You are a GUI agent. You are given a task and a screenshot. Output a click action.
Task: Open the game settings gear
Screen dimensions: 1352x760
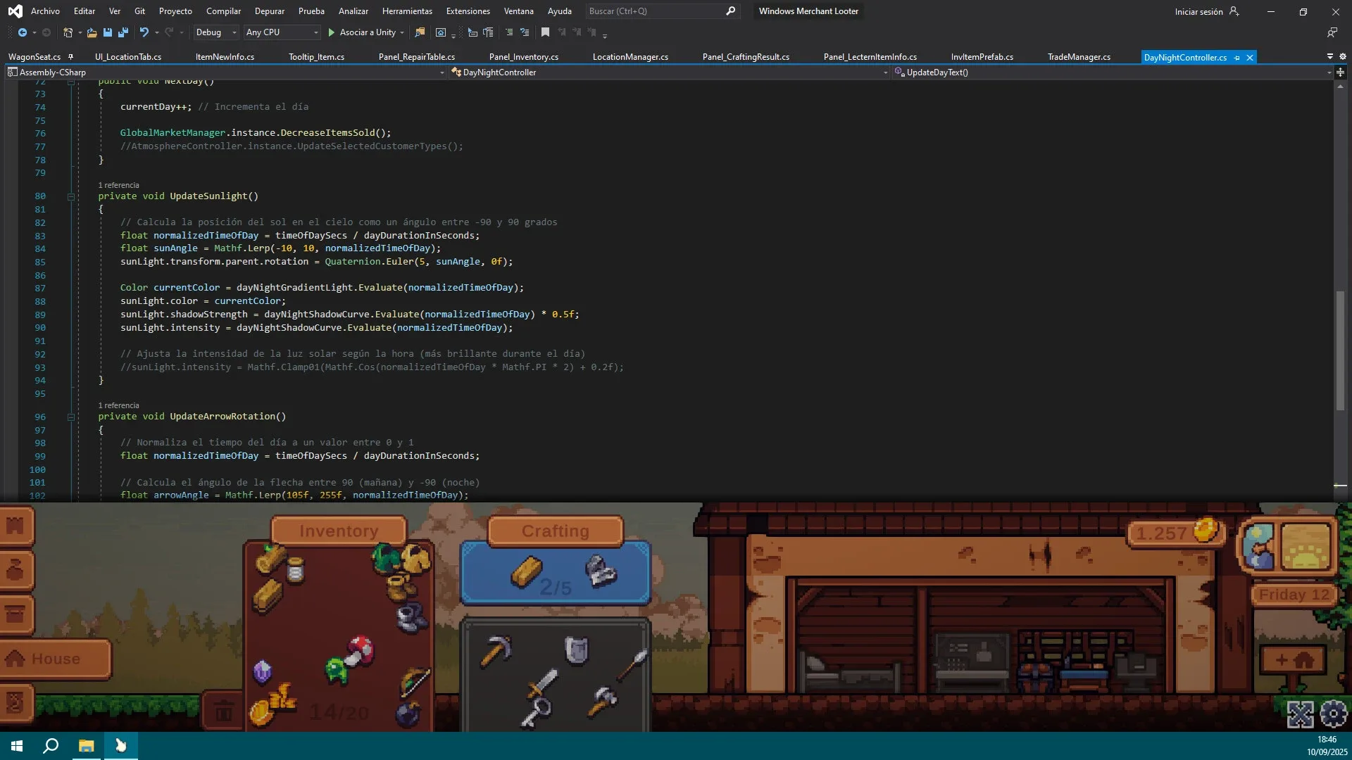1333,714
